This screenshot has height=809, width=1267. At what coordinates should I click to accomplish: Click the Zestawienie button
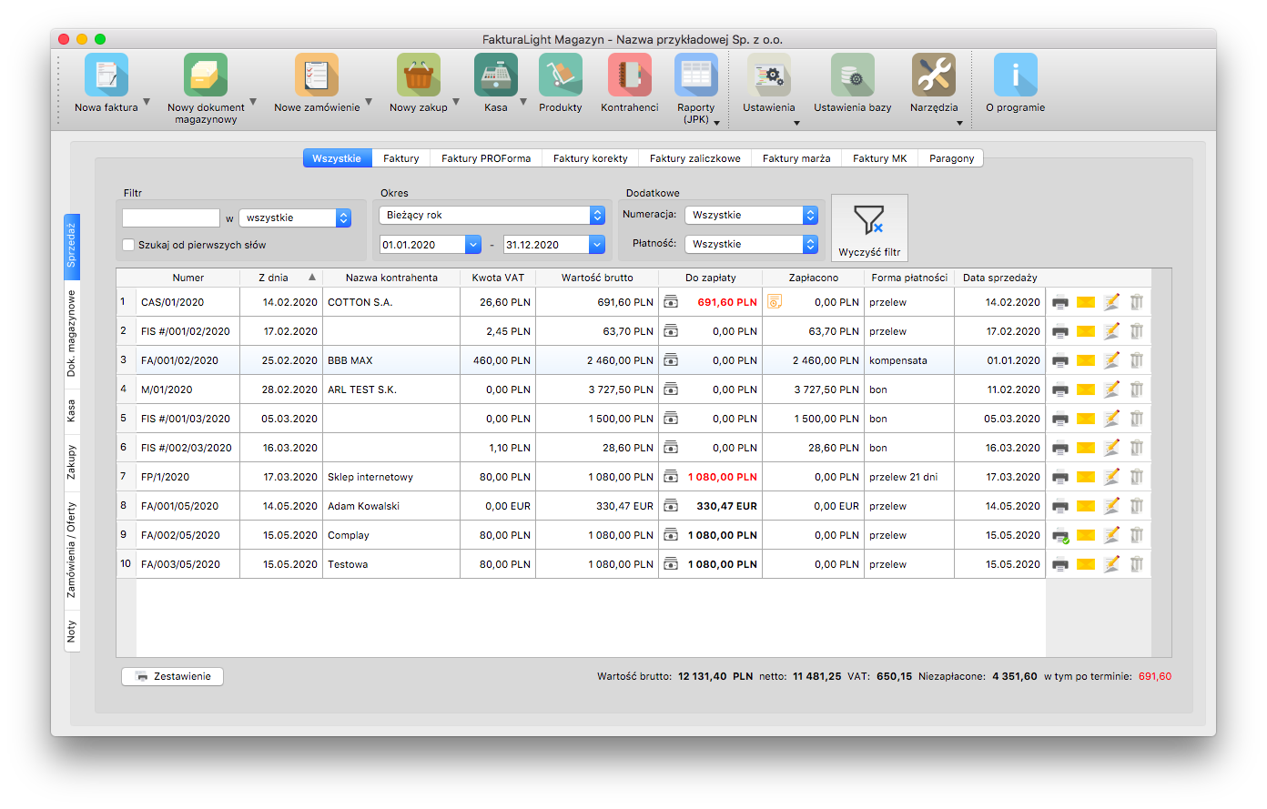coord(172,676)
